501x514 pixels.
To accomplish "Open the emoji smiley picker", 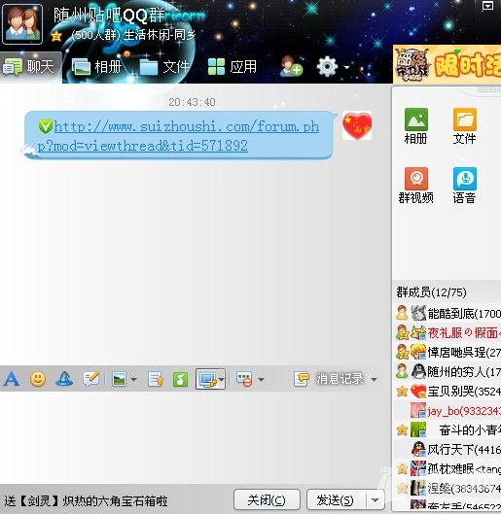I will (x=38, y=379).
